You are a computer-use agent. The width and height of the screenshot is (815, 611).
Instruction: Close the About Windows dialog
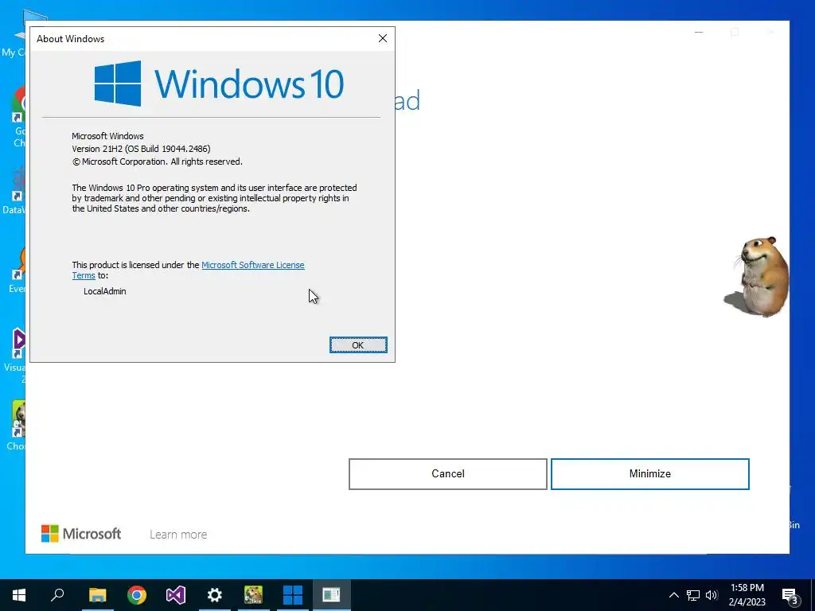click(x=383, y=38)
